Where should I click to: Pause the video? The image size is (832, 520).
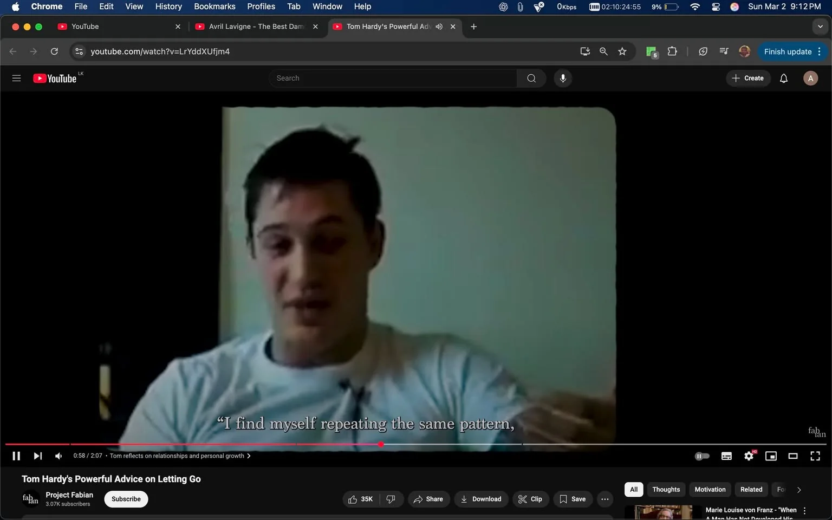tap(16, 456)
